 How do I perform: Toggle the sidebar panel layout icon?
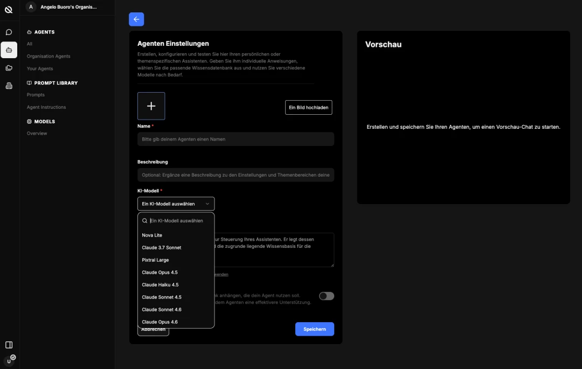click(x=9, y=345)
